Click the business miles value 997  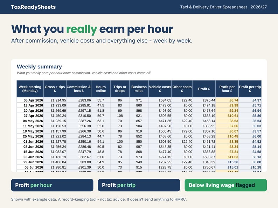pos(139,147)
